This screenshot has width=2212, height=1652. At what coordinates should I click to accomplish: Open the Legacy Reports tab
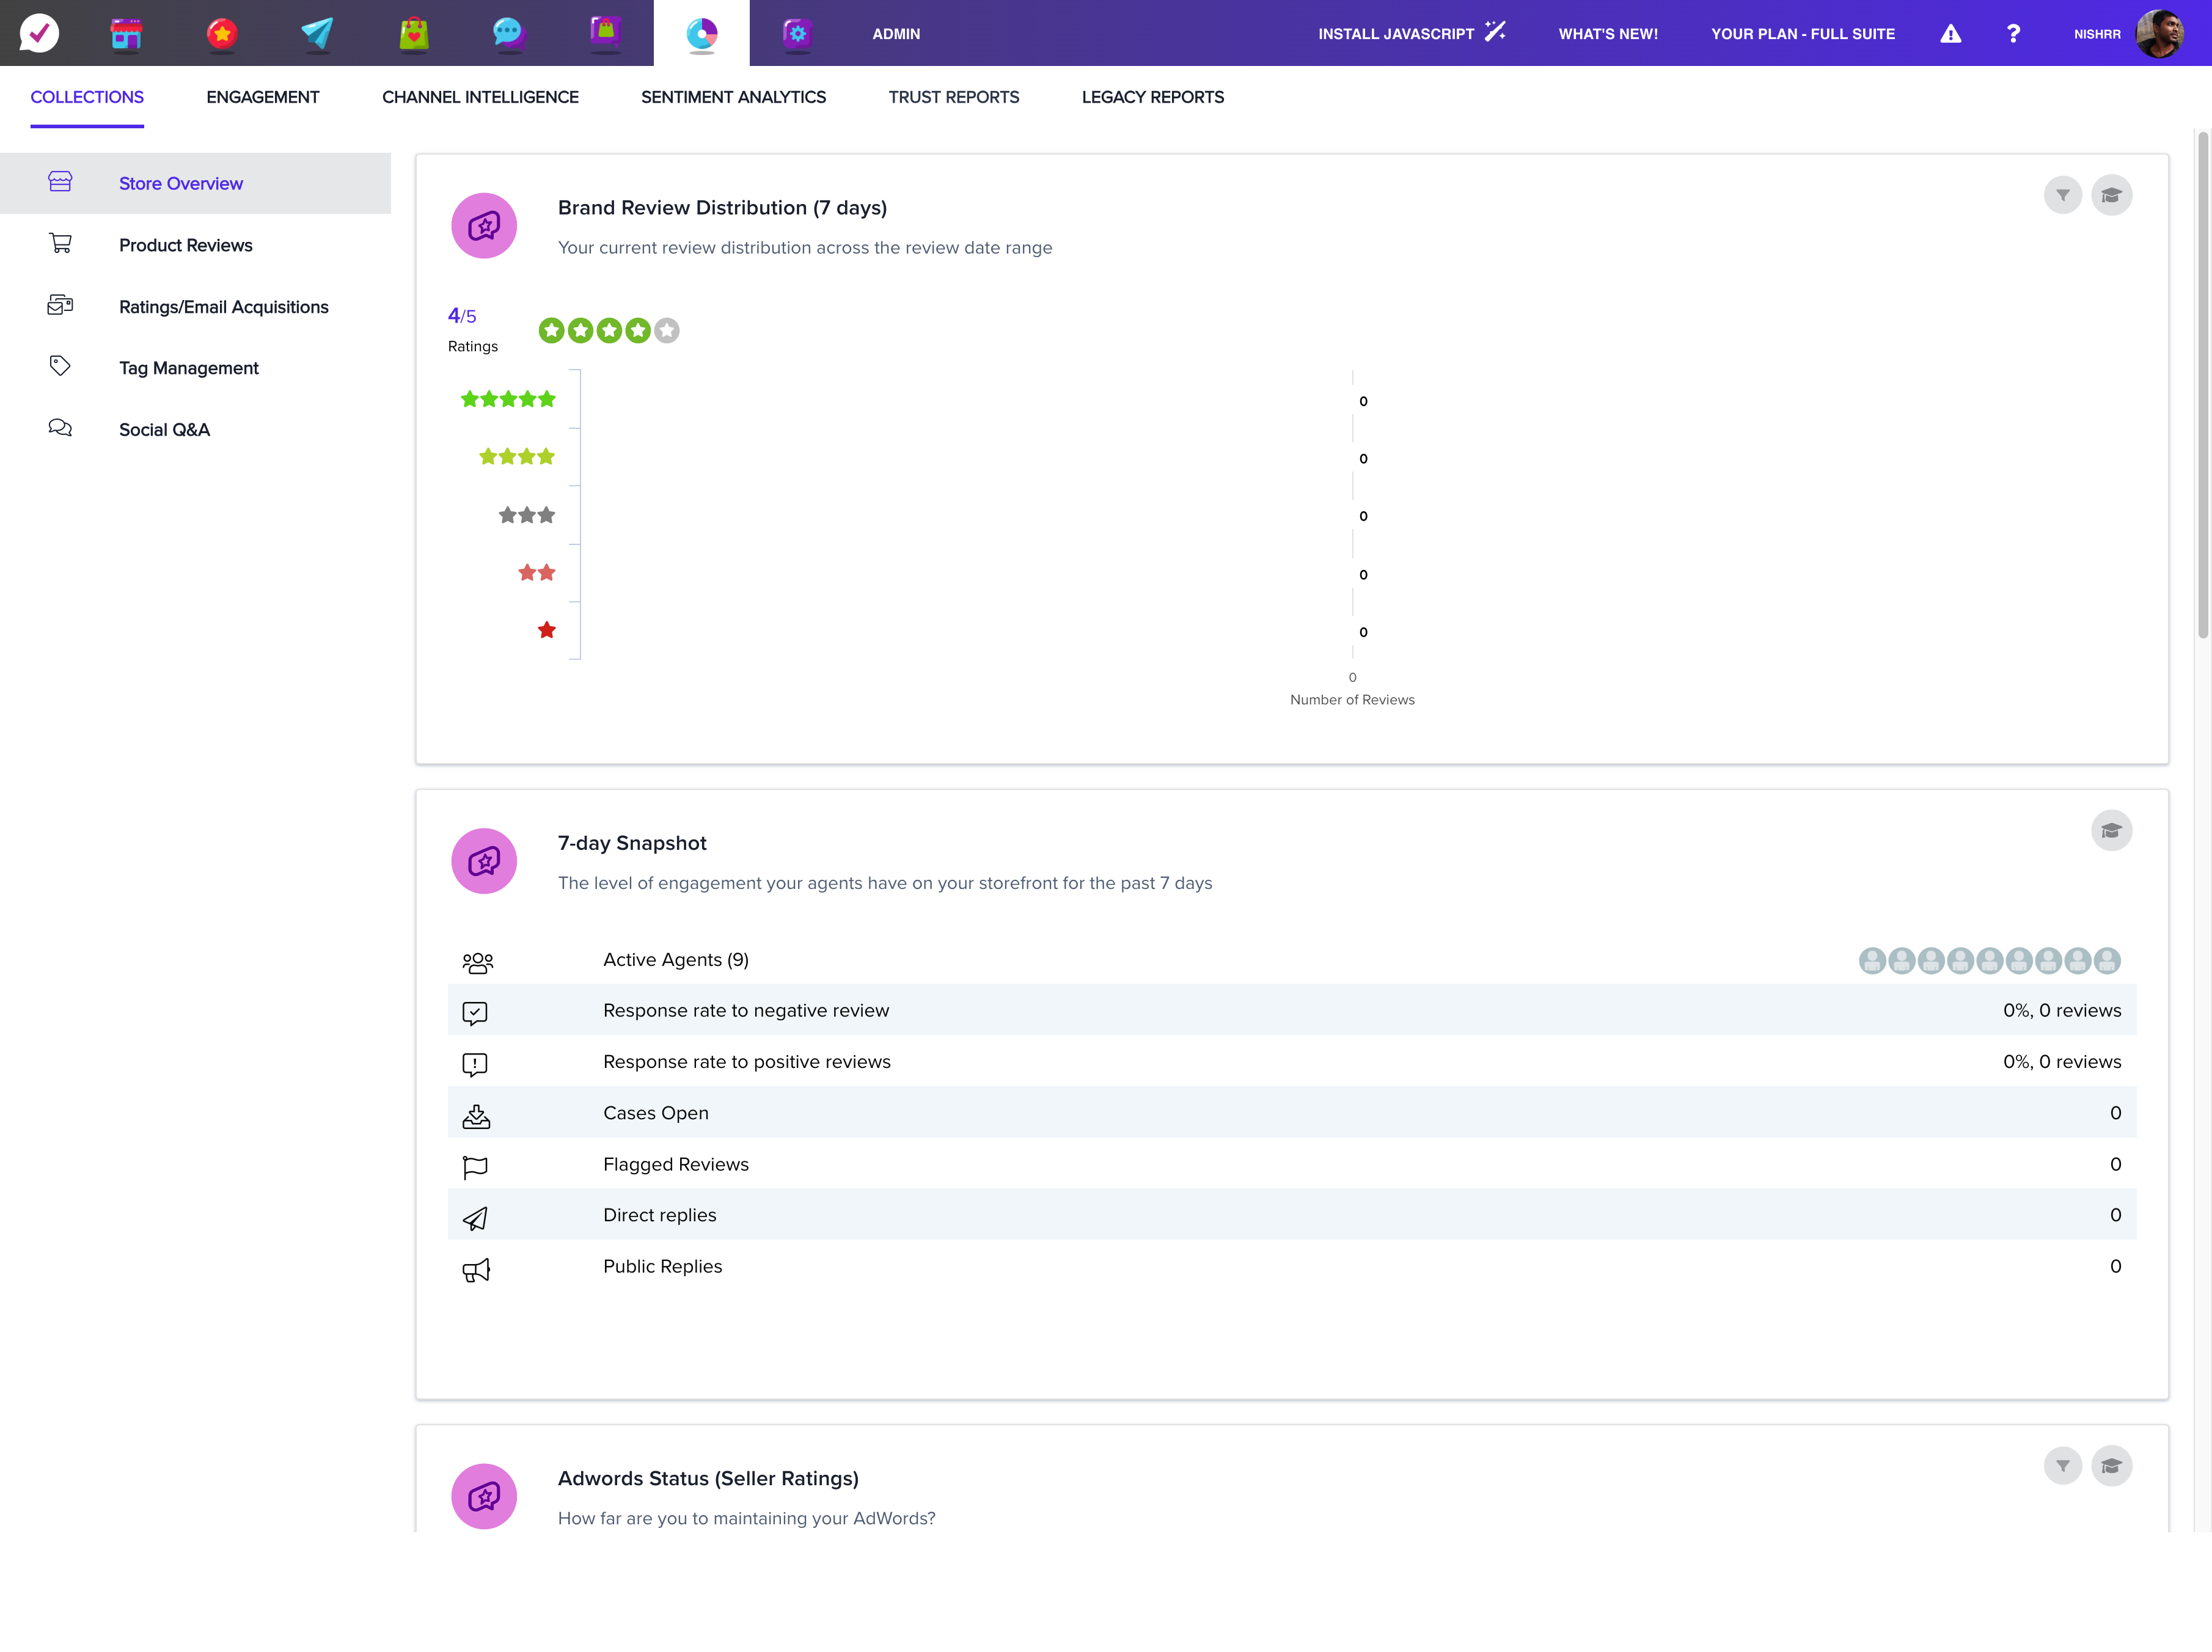point(1153,97)
